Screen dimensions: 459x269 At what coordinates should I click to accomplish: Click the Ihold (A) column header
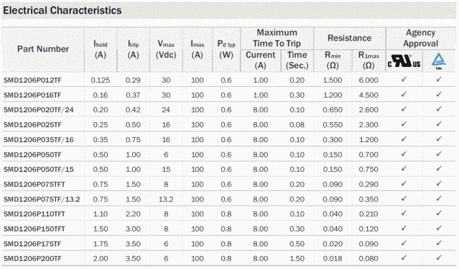point(101,50)
